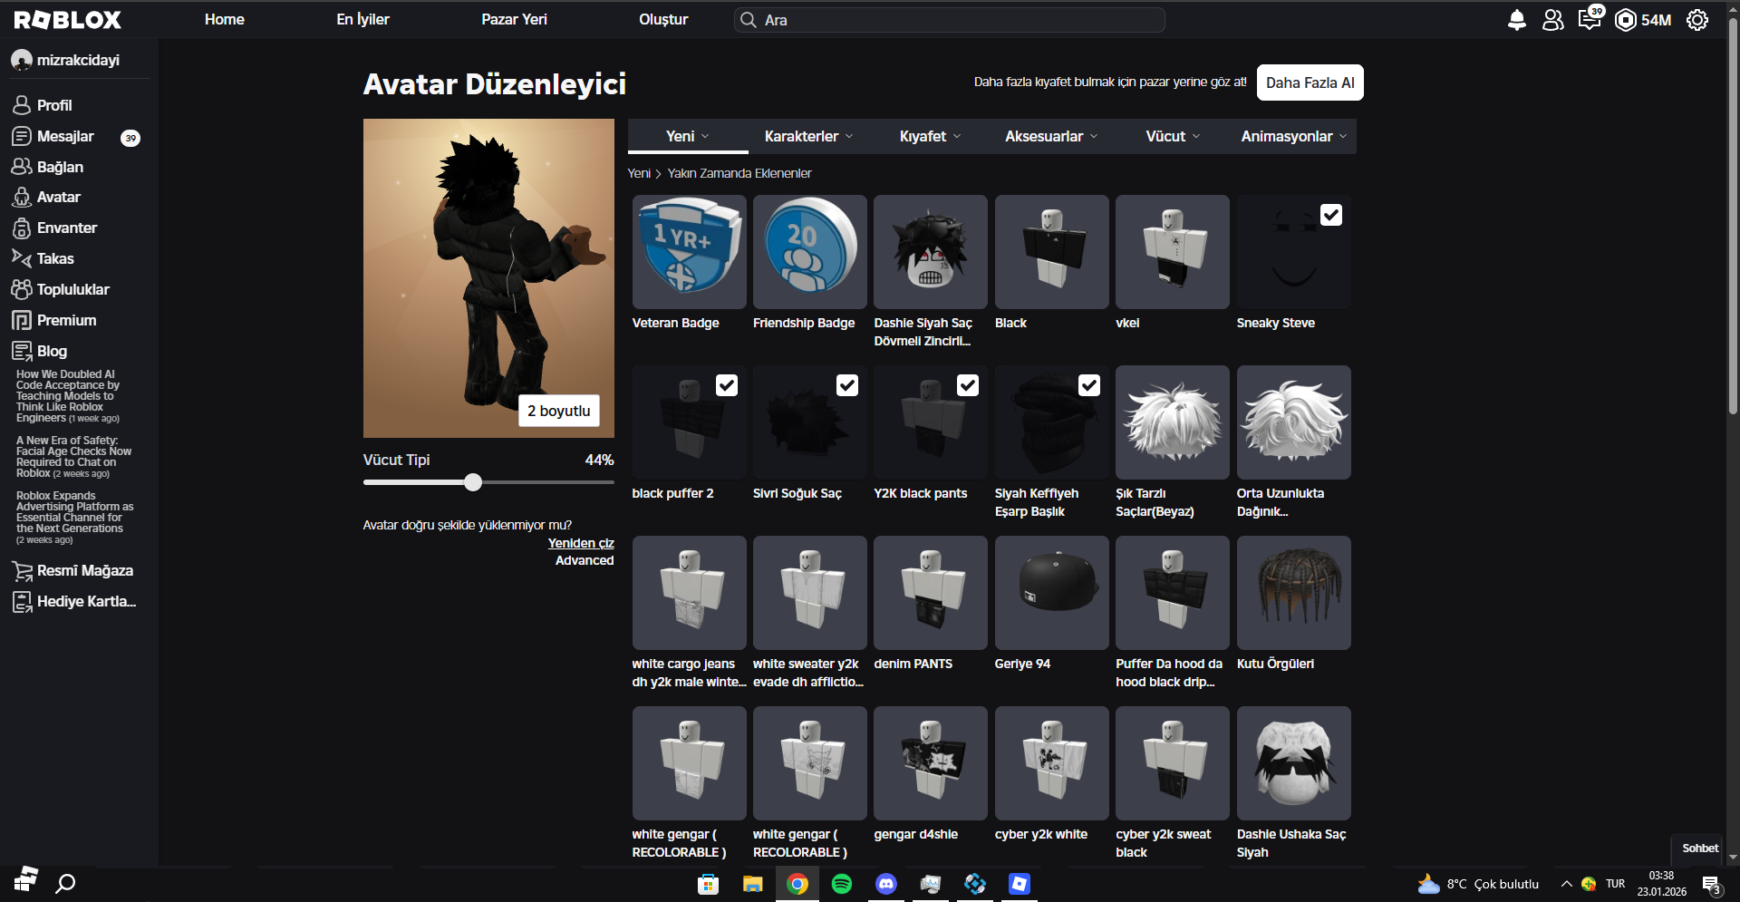Image resolution: width=1740 pixels, height=902 pixels.
Task: Open the Windows notification center
Action: coord(1712,886)
